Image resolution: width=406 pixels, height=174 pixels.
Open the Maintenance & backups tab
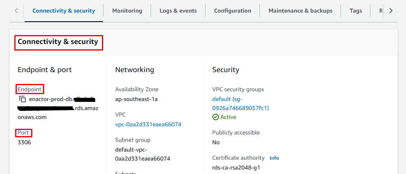click(x=300, y=11)
